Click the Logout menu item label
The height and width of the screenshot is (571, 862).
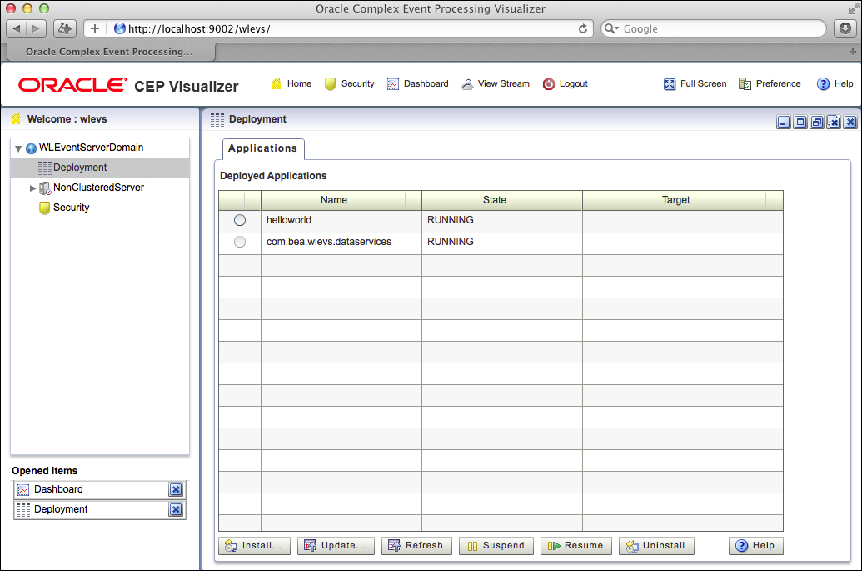pos(573,83)
